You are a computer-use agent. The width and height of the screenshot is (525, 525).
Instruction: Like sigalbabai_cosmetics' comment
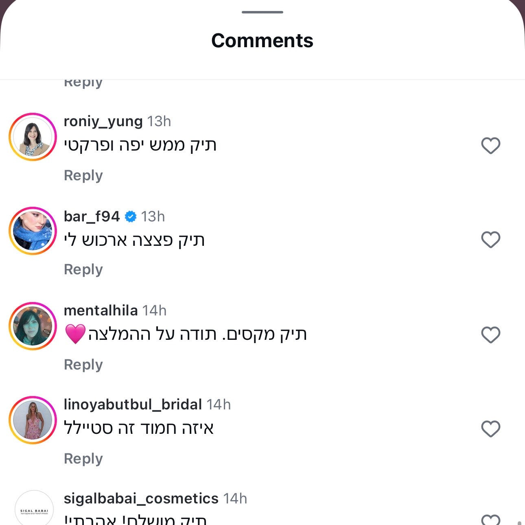pyautogui.click(x=490, y=519)
